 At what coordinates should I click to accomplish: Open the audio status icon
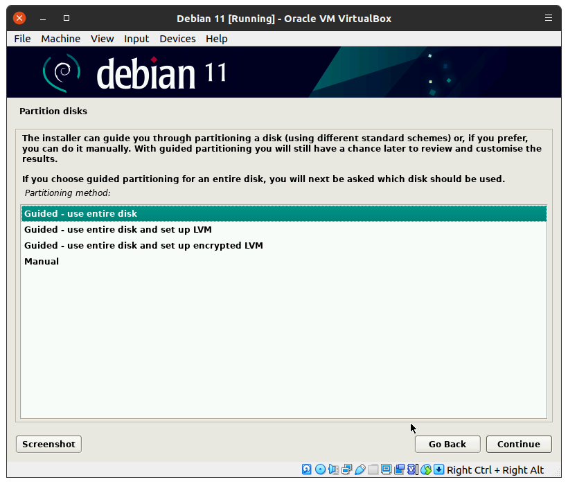[333, 469]
